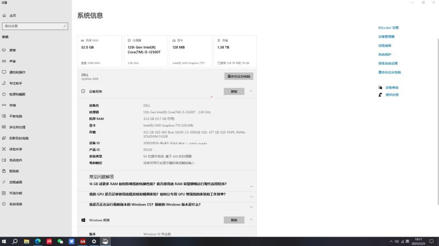
Task: Open 设备管理器 link on right
Action: pyautogui.click(x=386, y=37)
